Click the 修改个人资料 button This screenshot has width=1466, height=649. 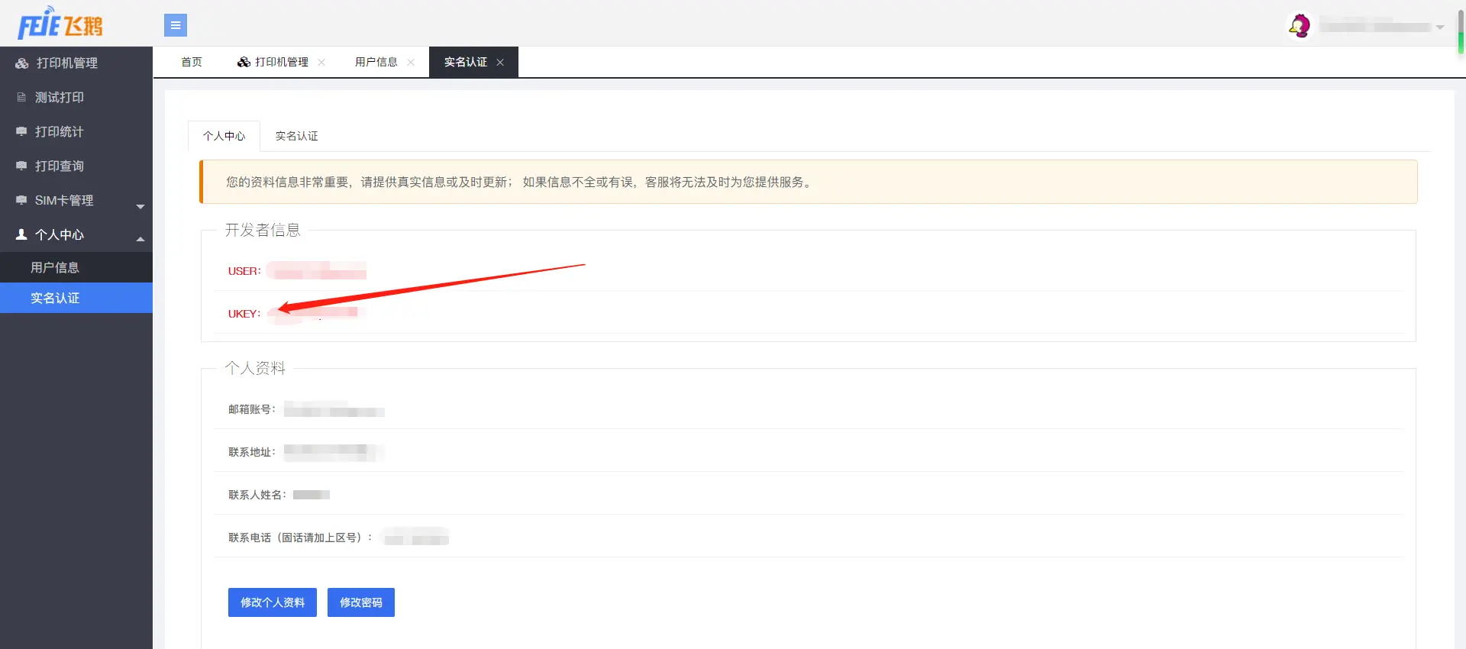click(273, 602)
